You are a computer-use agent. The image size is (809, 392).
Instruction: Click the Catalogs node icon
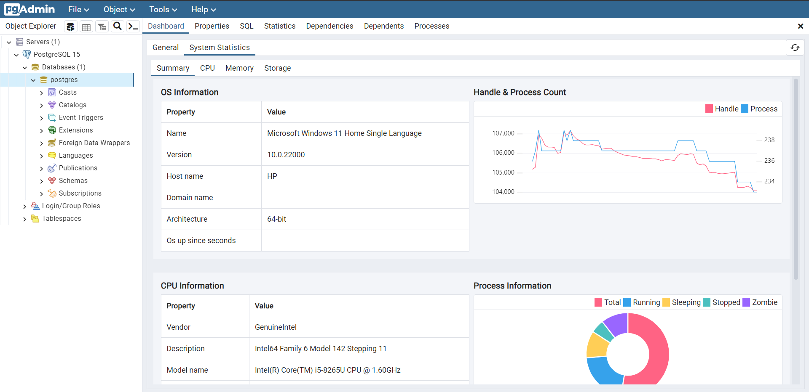(52, 105)
